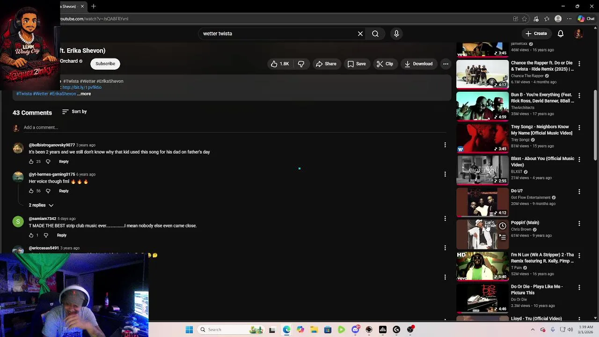Dislike the comment by @bolbistroganovsky9077
599x337 pixels.
coord(48,161)
